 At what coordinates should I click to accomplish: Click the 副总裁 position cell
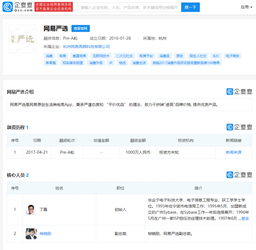(121, 234)
